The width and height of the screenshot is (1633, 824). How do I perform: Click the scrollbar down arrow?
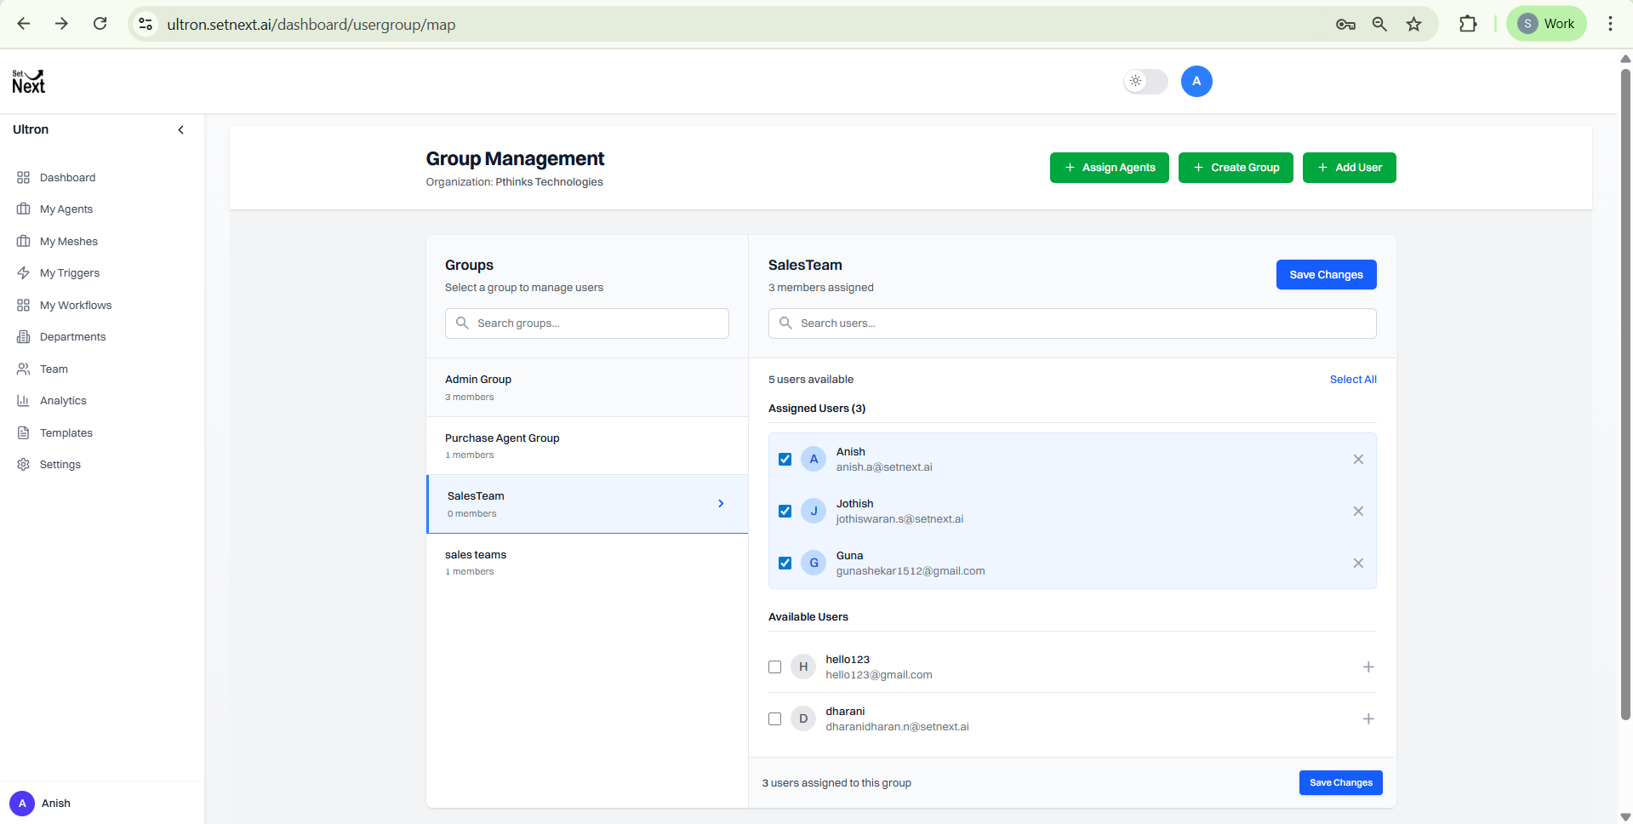point(1625,817)
